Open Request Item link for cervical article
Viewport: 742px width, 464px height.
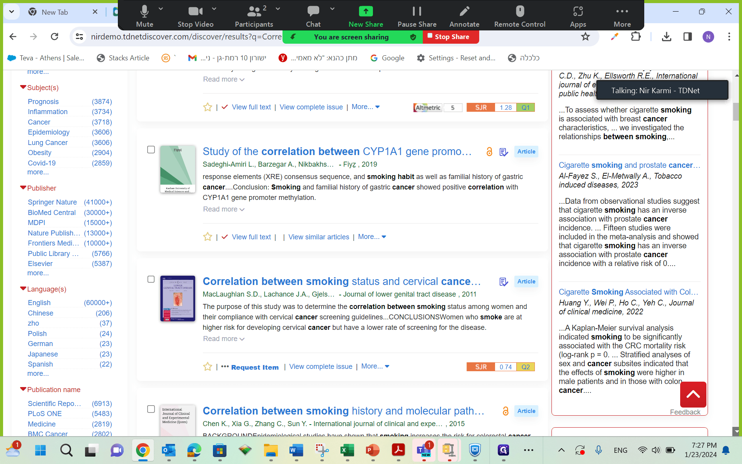pos(255,367)
